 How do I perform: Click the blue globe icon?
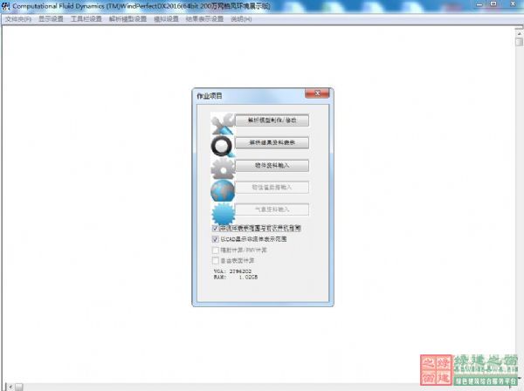223,190
